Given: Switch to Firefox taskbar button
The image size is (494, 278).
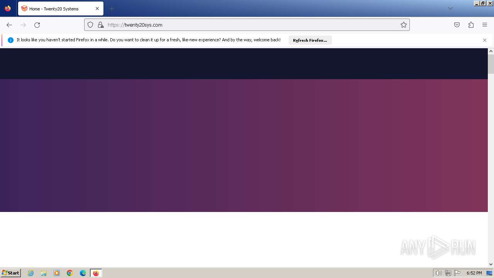Looking at the screenshot, I should coord(96,273).
